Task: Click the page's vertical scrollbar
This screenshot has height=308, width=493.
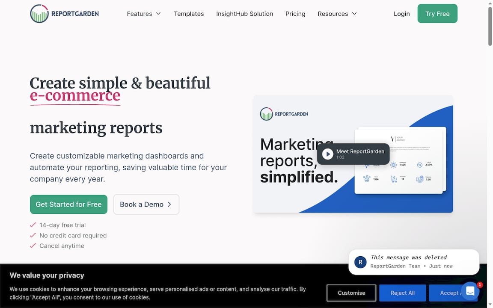Action: click(x=490, y=27)
